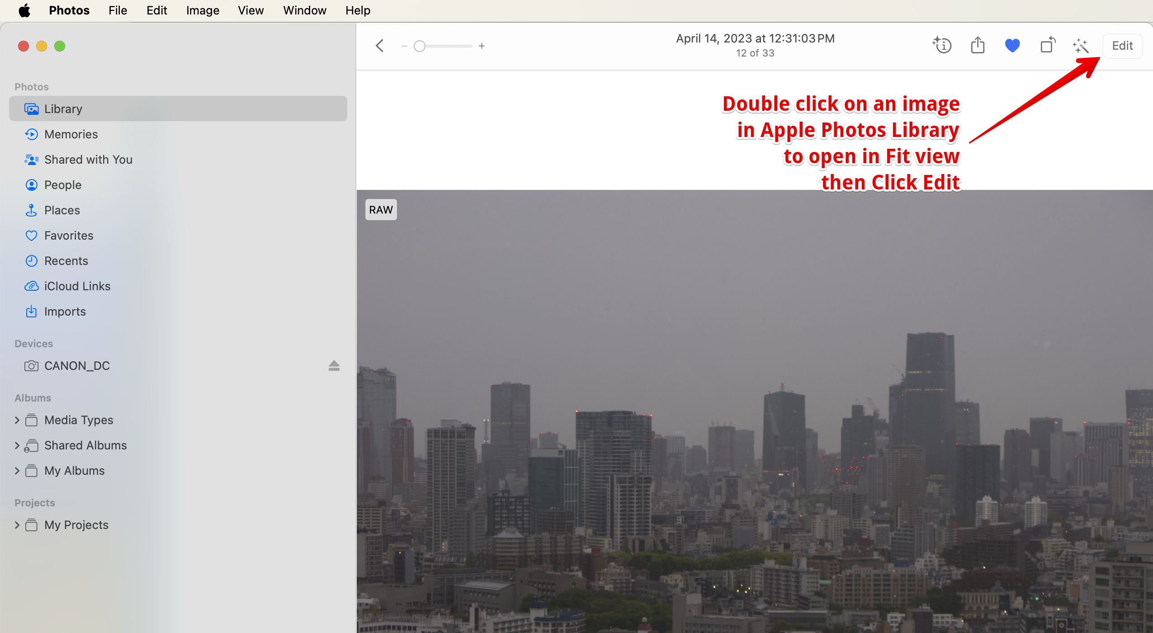Click the zoom out minus icon
Image resolution: width=1153 pixels, height=633 pixels.
pos(404,46)
